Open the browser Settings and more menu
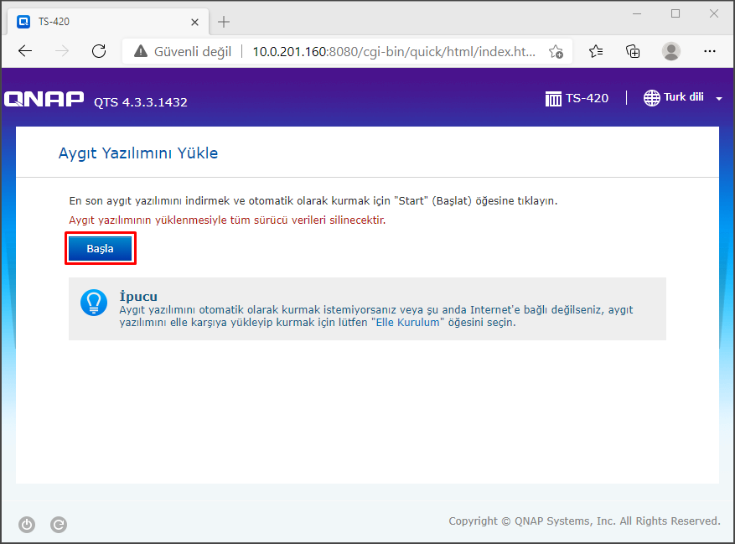The image size is (735, 544). point(709,51)
